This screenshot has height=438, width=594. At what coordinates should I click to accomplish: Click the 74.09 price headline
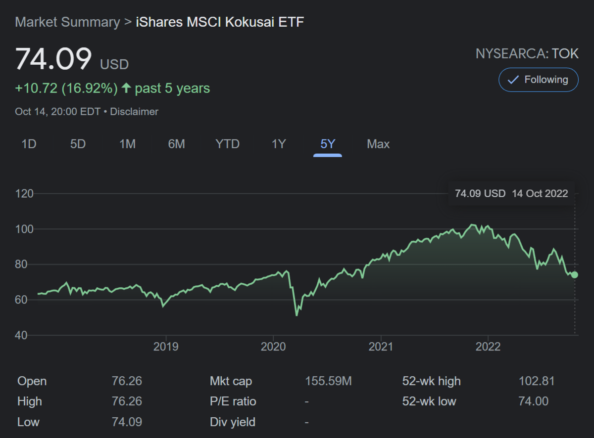[53, 59]
